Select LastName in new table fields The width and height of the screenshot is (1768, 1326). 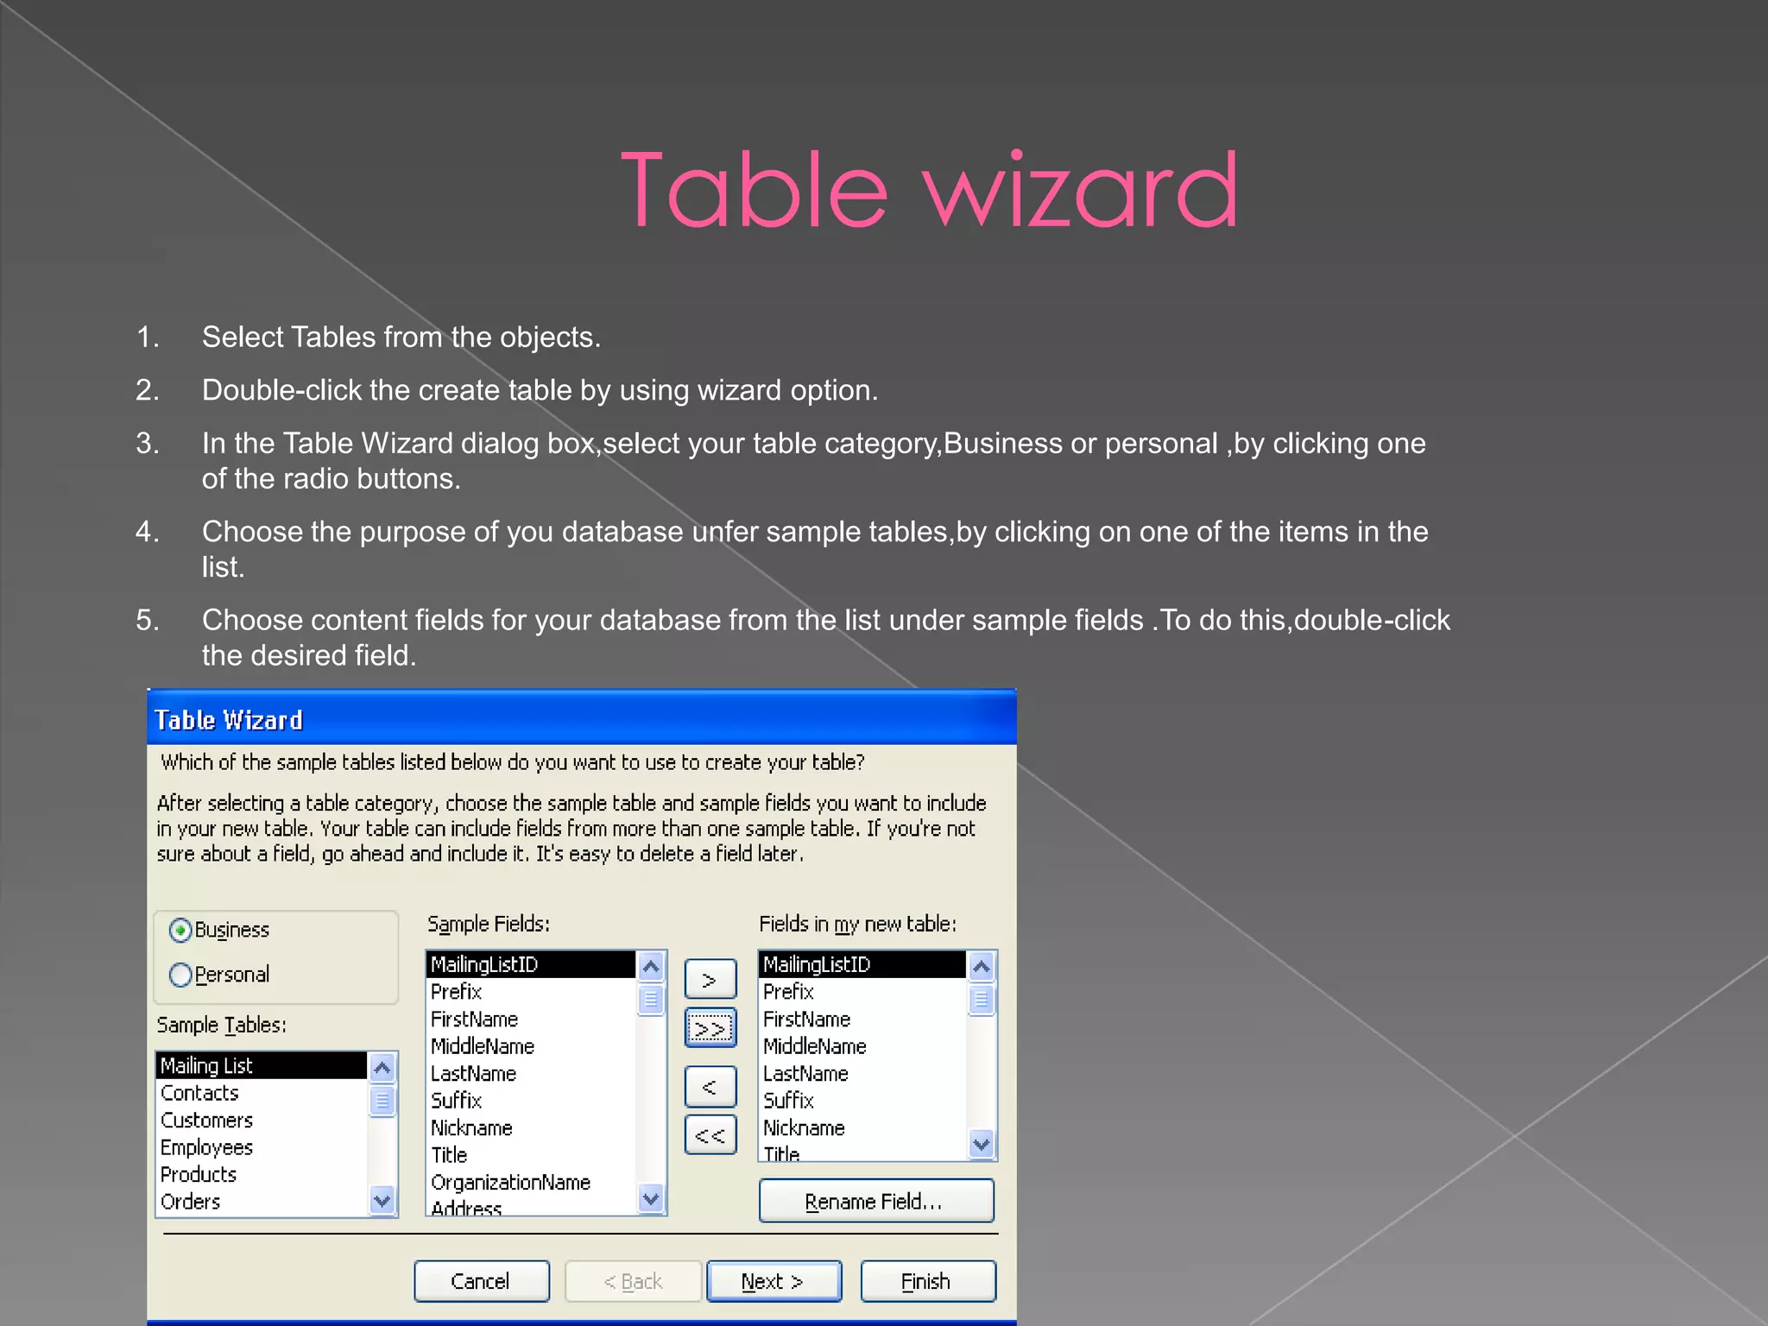[862, 1073]
